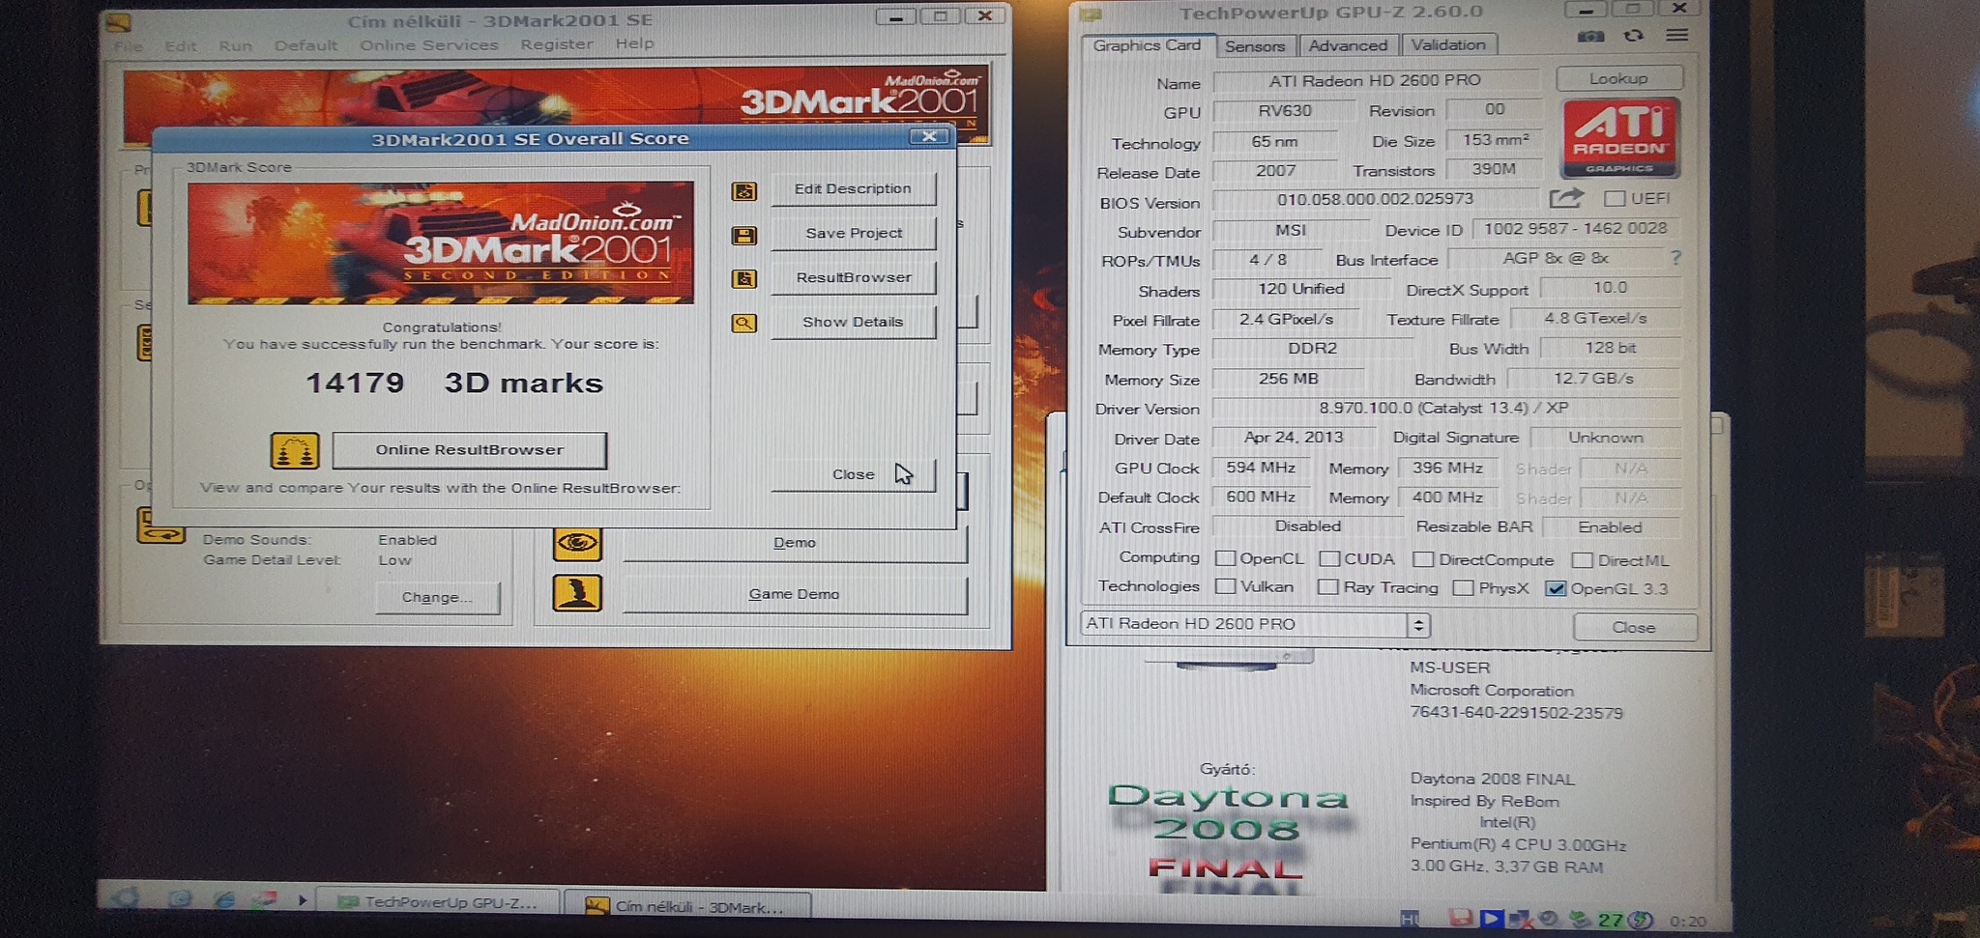Screen dimensions: 1980x938
Task: Open the Default menu in 3DMark2001
Action: tap(306, 45)
